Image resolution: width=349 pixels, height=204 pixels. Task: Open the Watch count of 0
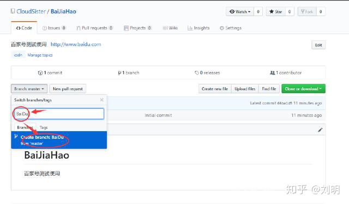258,11
